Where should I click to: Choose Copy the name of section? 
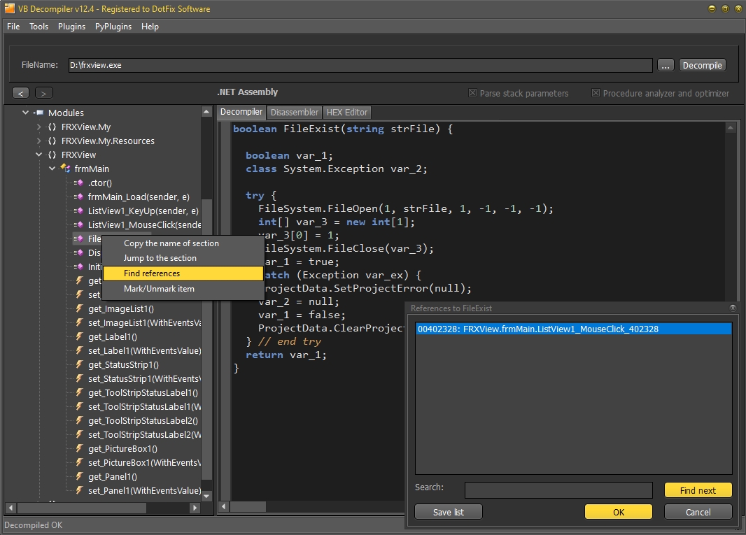(x=183, y=243)
